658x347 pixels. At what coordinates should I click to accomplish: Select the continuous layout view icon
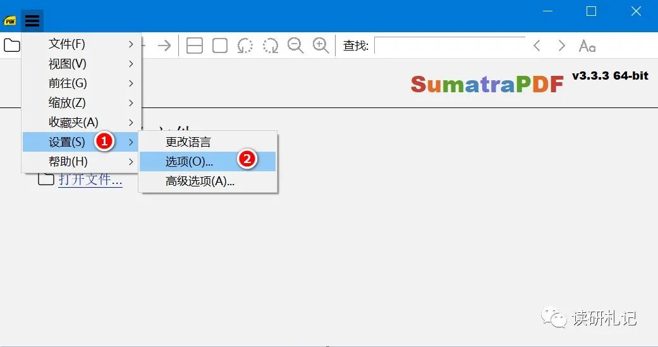click(195, 46)
